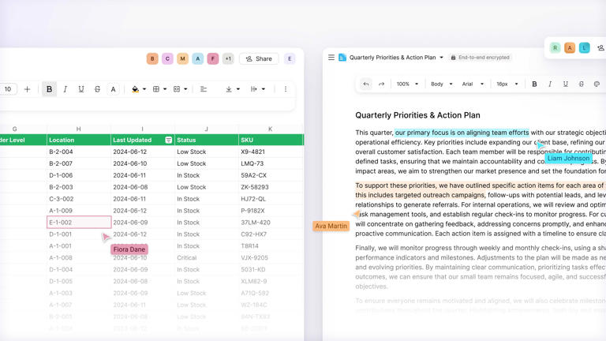Toggle bold in the document toolbar
Screen dimensions: 606x341
(534, 84)
